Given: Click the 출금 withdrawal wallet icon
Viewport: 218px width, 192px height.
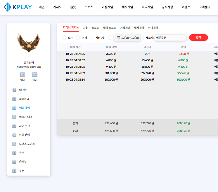Looking at the screenshot, I should pyautogui.click(x=35, y=75).
